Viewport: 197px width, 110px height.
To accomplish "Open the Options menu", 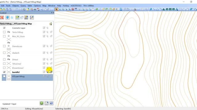I will click(x=37, y=5).
